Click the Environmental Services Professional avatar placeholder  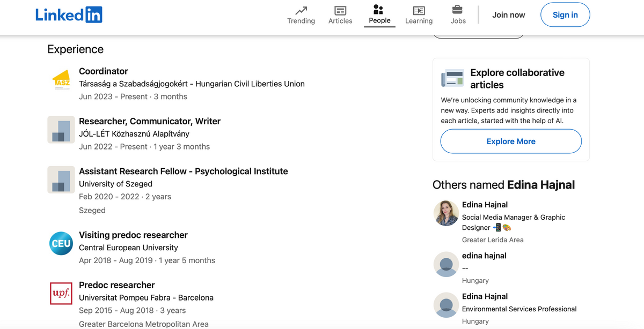(446, 305)
